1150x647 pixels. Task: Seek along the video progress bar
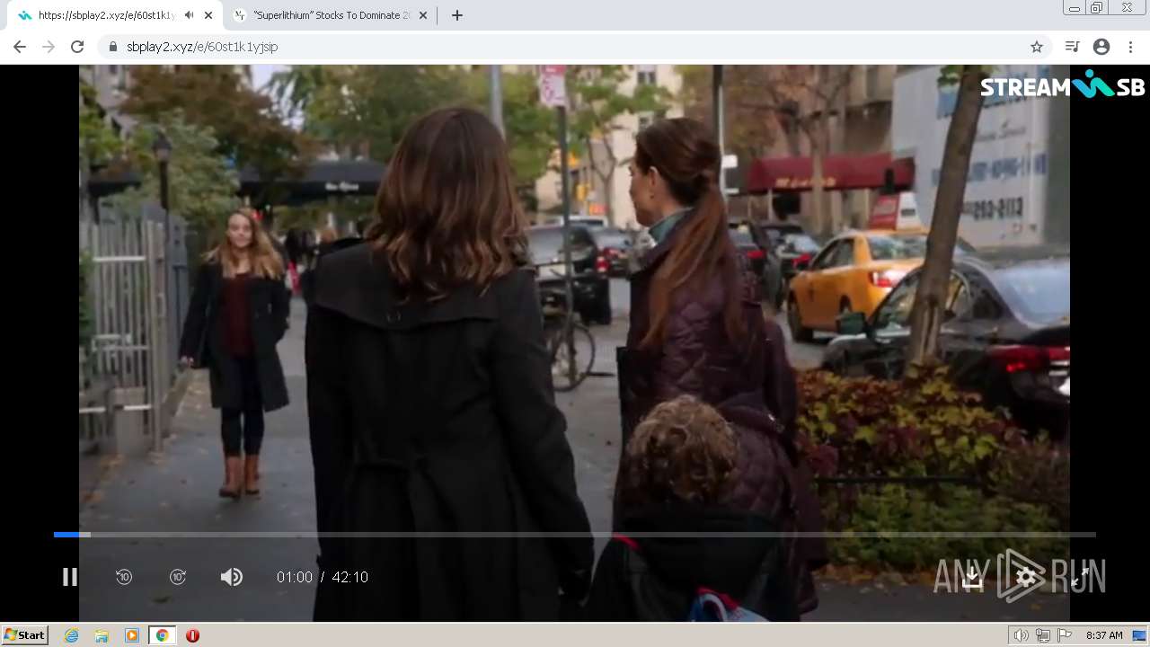575,535
